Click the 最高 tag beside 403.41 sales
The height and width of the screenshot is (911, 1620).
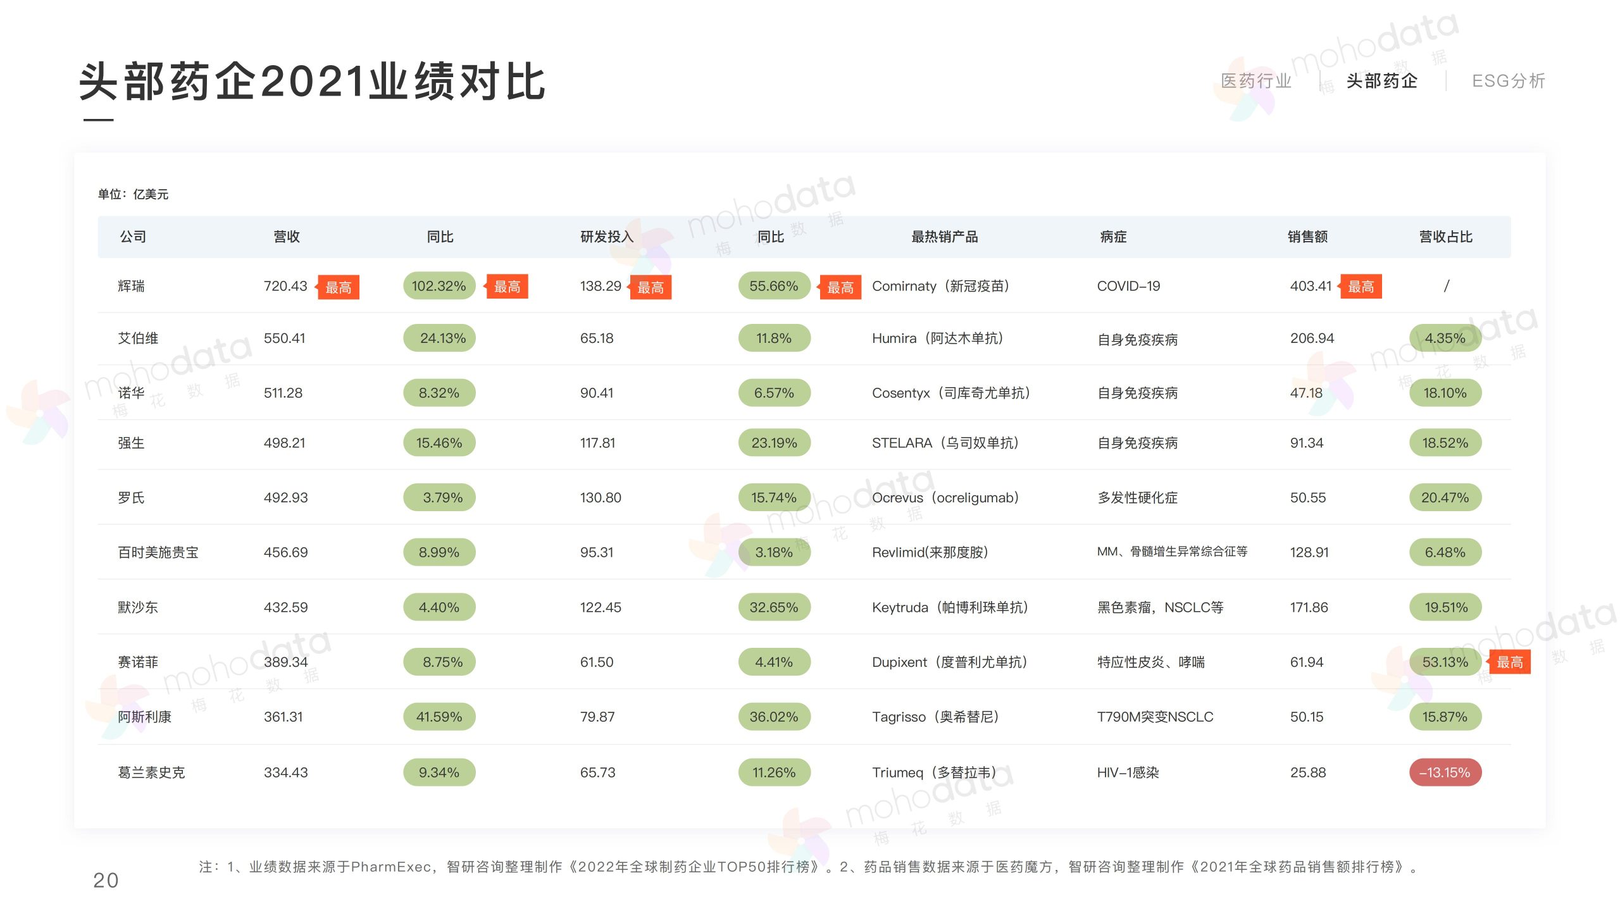[1361, 287]
